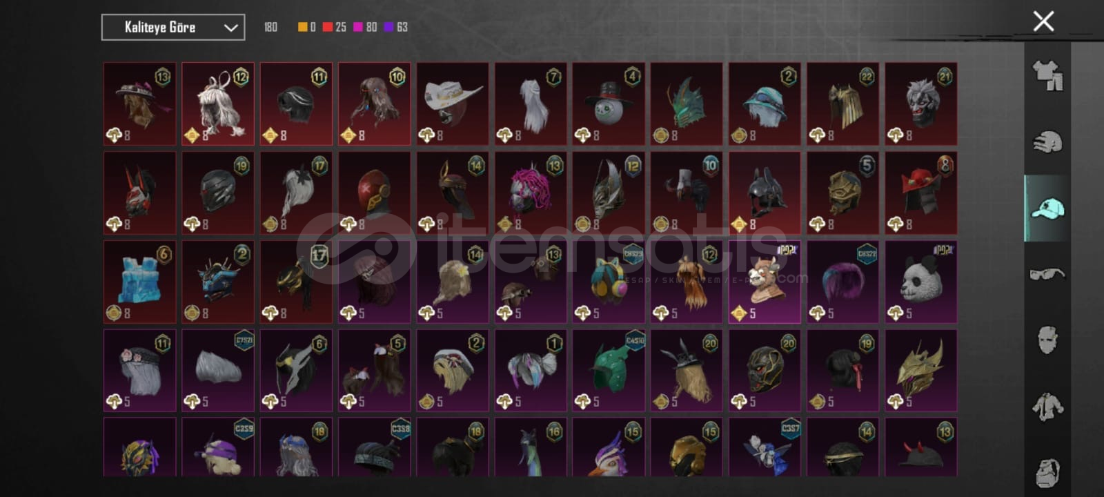Image resolution: width=1104 pixels, height=497 pixels.
Task: Choose the blue ice block helmet
Action: (x=140, y=282)
